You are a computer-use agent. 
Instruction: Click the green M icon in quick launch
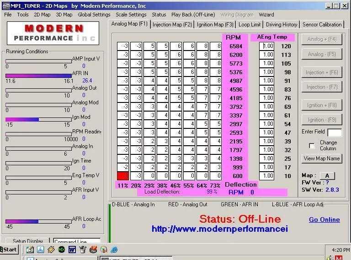click(x=61, y=249)
